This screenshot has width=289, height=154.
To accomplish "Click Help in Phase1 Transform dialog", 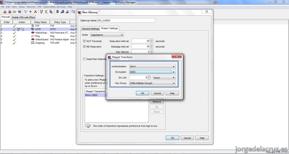I will point(172,93).
